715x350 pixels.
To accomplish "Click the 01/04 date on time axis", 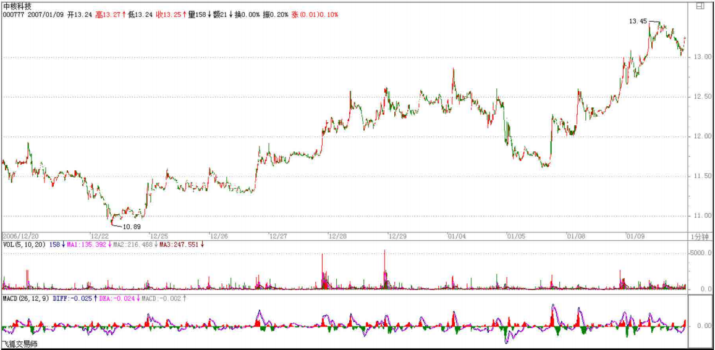I will (457, 236).
